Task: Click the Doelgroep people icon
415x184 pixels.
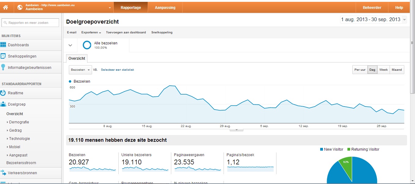Action: [x=3, y=104]
